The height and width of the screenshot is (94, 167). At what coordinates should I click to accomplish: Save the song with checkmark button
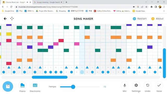coord(159,87)
